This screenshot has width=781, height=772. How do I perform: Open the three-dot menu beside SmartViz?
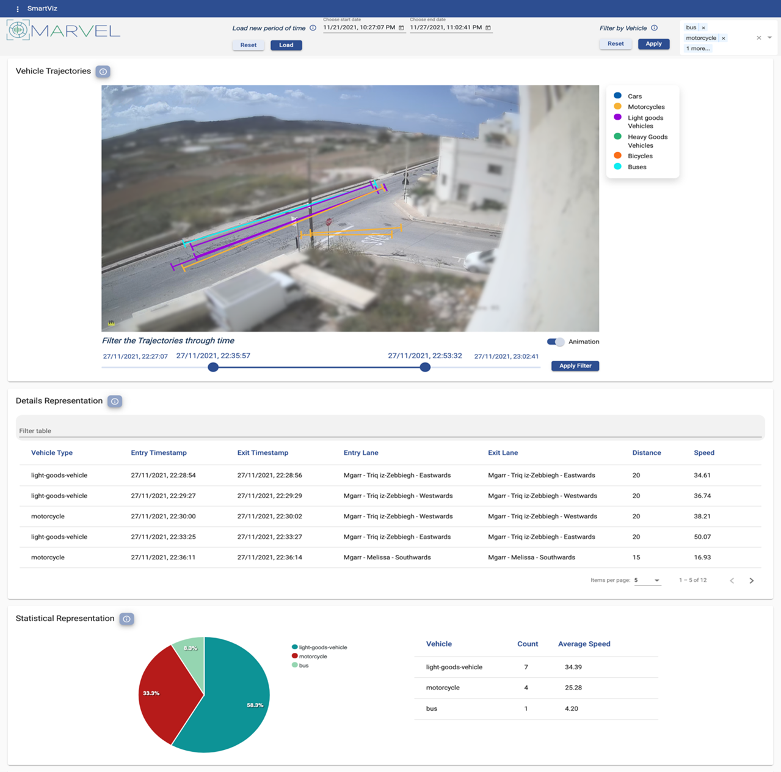pyautogui.click(x=18, y=9)
